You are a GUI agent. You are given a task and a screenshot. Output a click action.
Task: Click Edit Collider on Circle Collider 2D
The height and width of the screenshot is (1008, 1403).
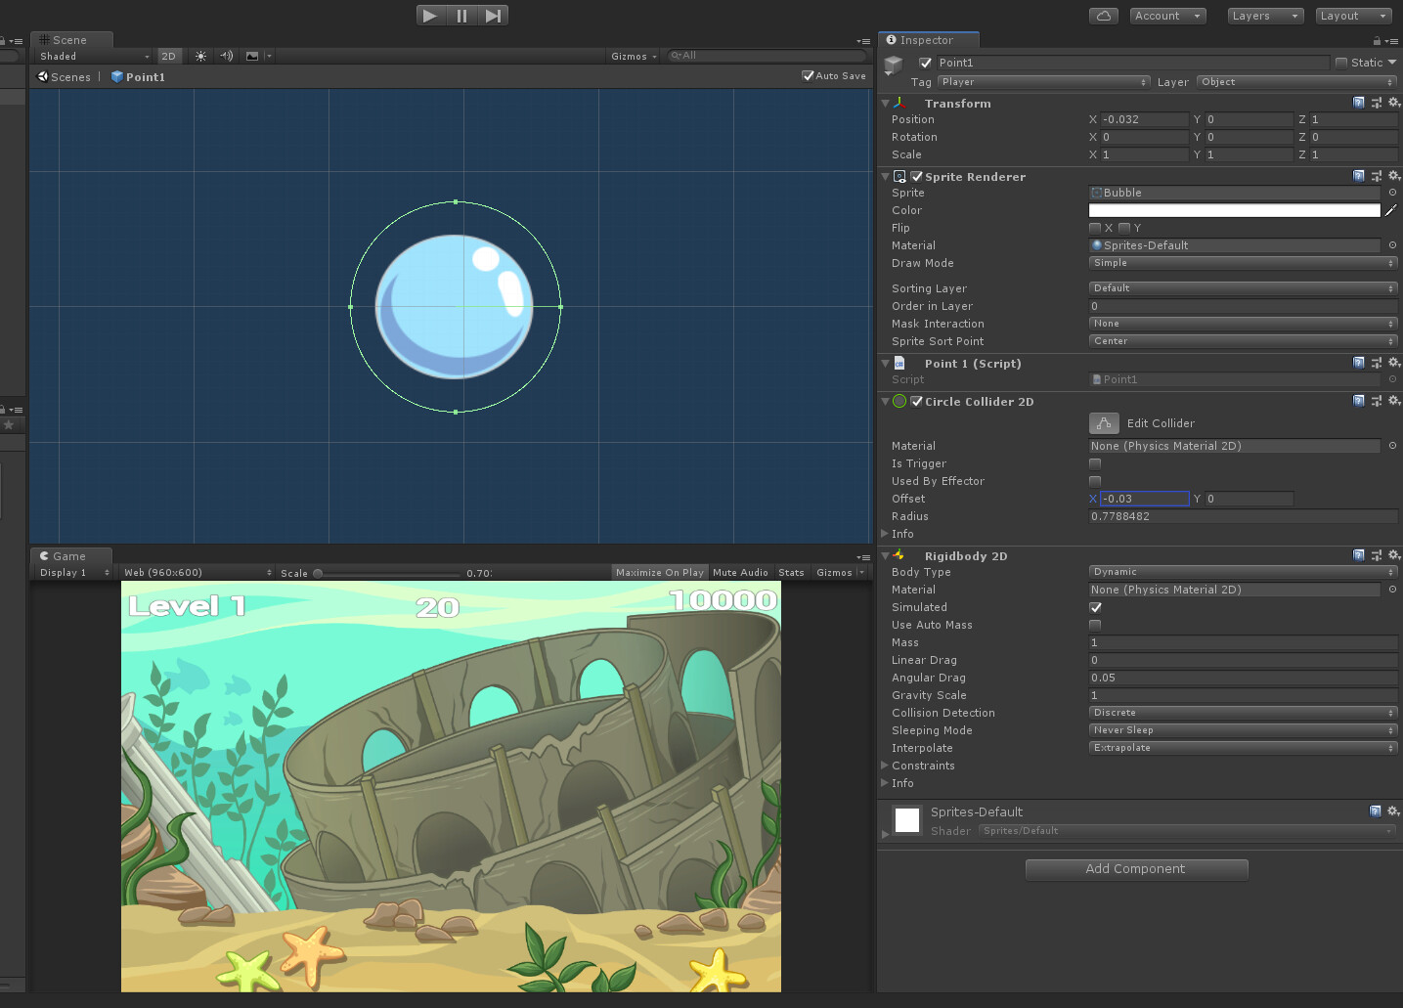pos(1103,422)
